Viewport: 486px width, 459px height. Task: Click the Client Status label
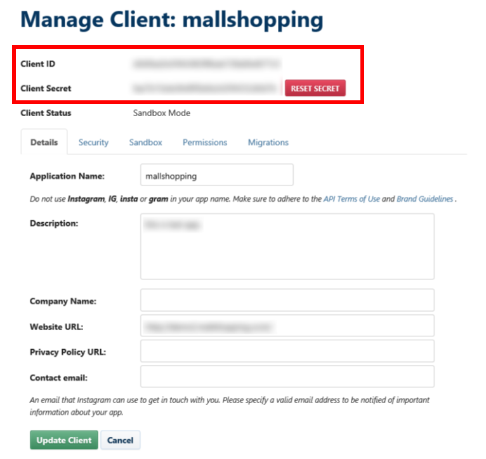tap(46, 113)
